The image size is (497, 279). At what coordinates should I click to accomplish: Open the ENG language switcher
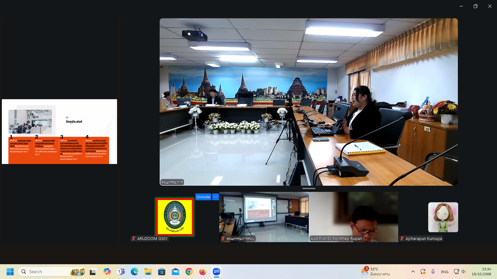click(445, 272)
